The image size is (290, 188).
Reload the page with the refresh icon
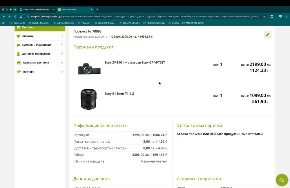(15, 17)
